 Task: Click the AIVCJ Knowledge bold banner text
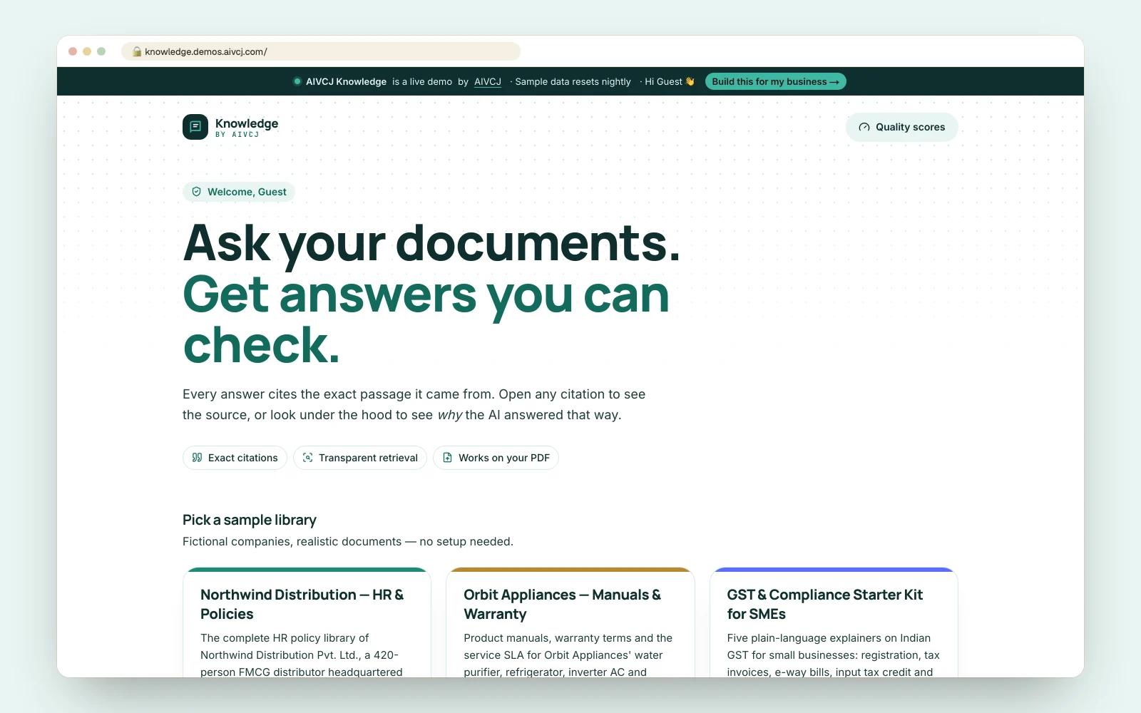tap(346, 81)
